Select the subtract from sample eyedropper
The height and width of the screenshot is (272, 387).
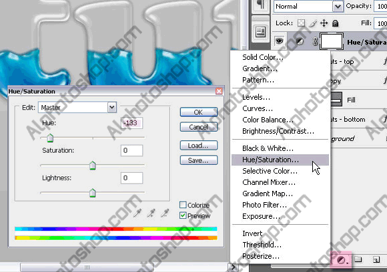(x=165, y=213)
